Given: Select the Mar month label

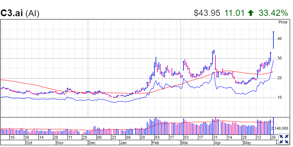Looking at the screenshot, I should [x=185, y=143].
